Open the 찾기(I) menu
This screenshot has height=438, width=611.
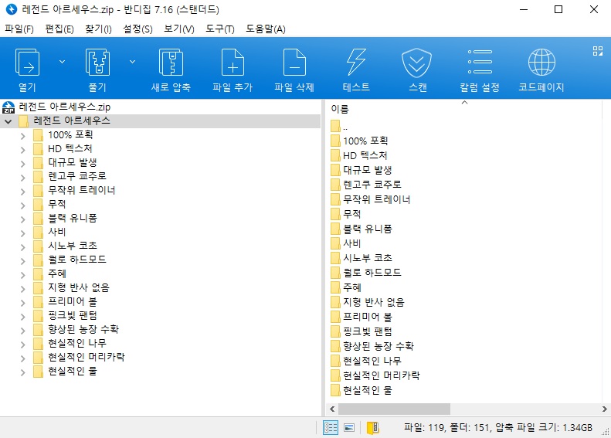[x=98, y=29]
